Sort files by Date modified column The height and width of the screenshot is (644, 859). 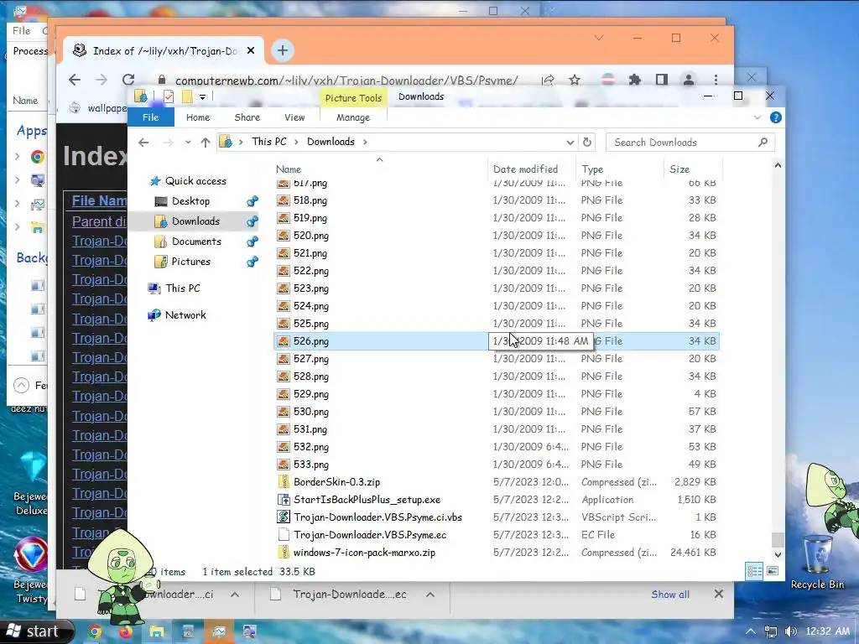tap(531, 169)
